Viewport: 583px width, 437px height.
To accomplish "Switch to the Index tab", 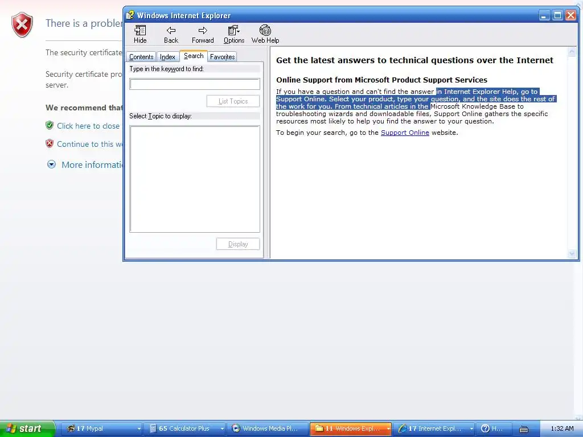I will tap(167, 57).
